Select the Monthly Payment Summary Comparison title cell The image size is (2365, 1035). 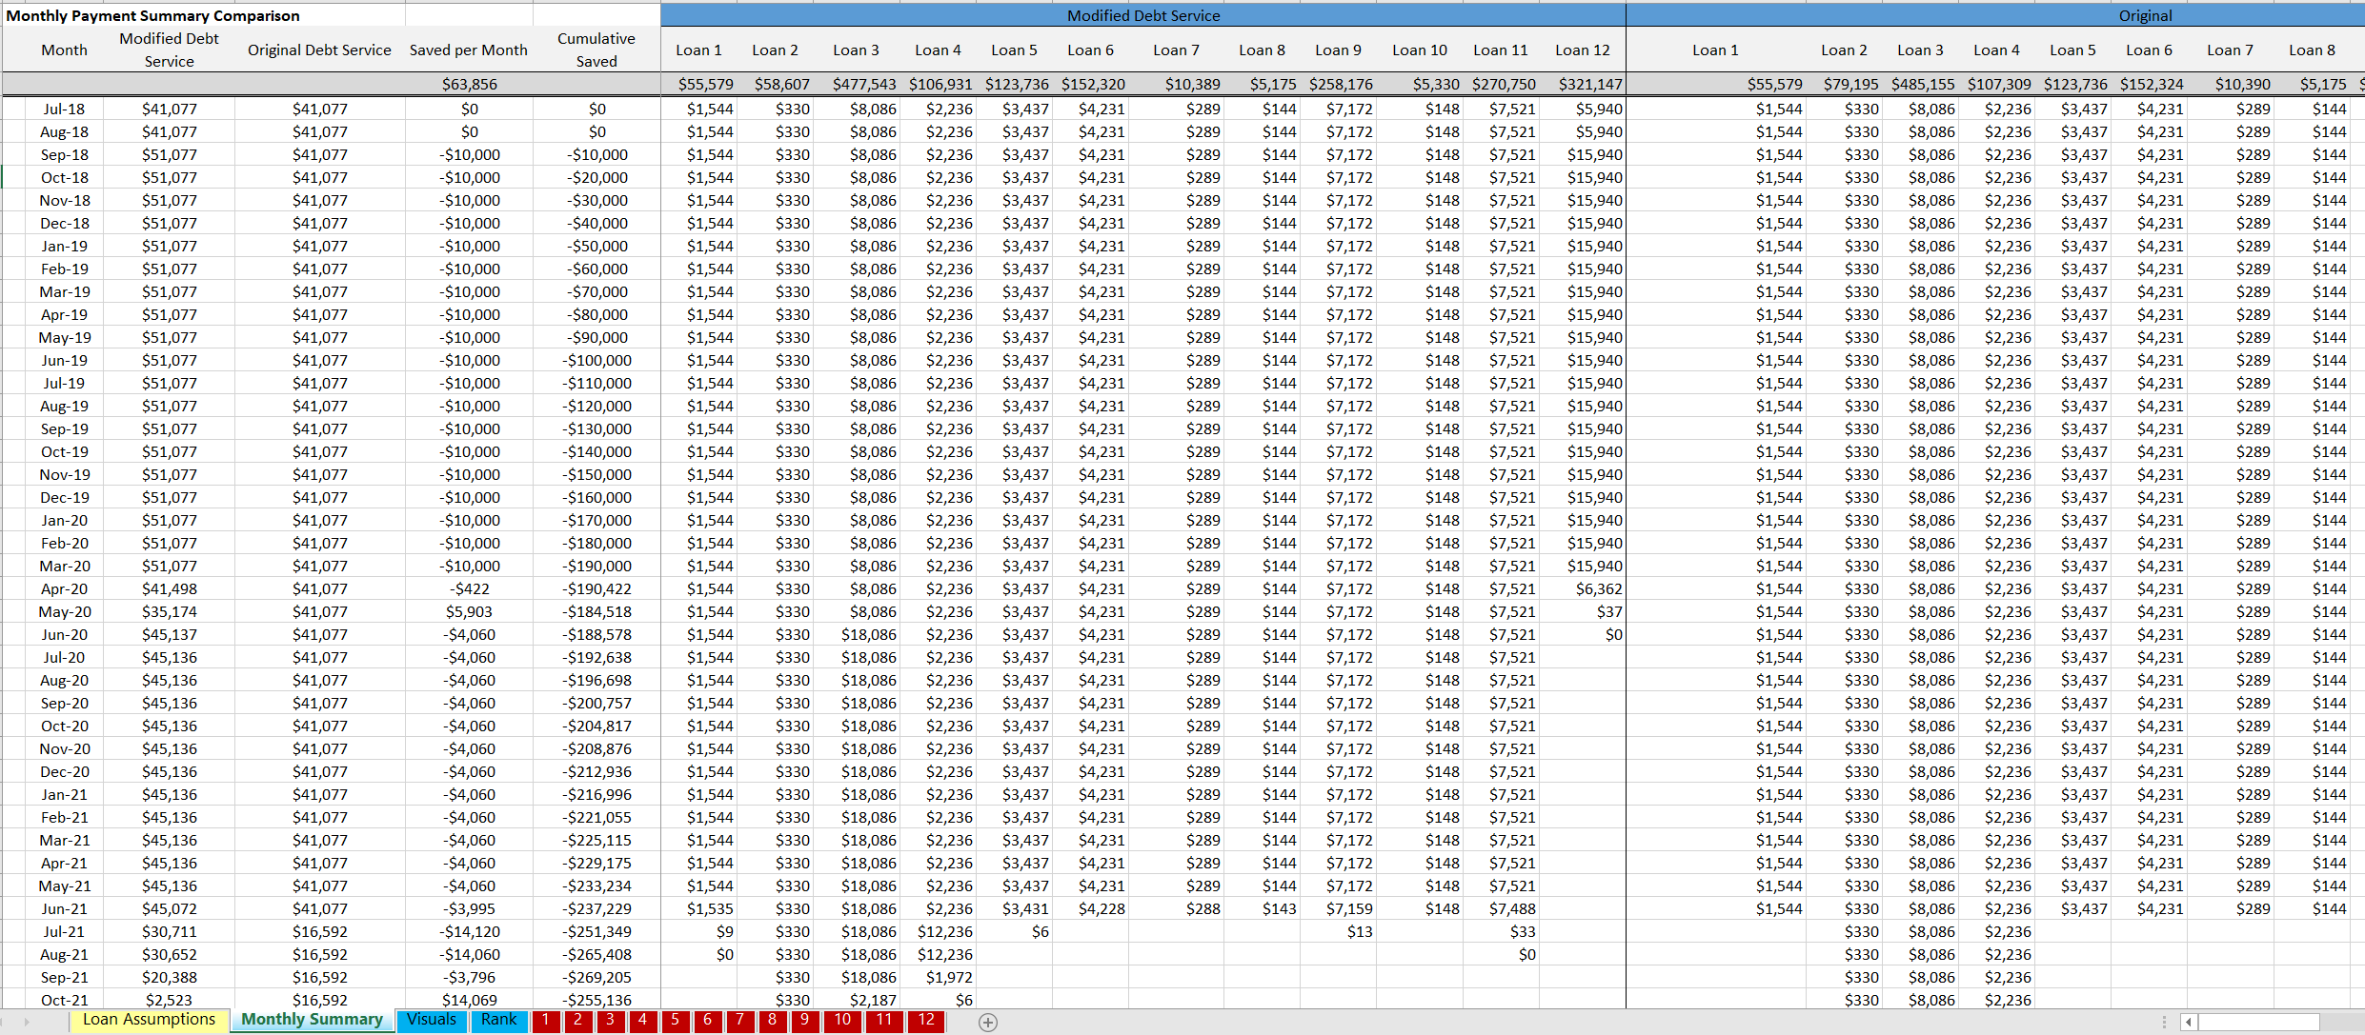pos(152,15)
